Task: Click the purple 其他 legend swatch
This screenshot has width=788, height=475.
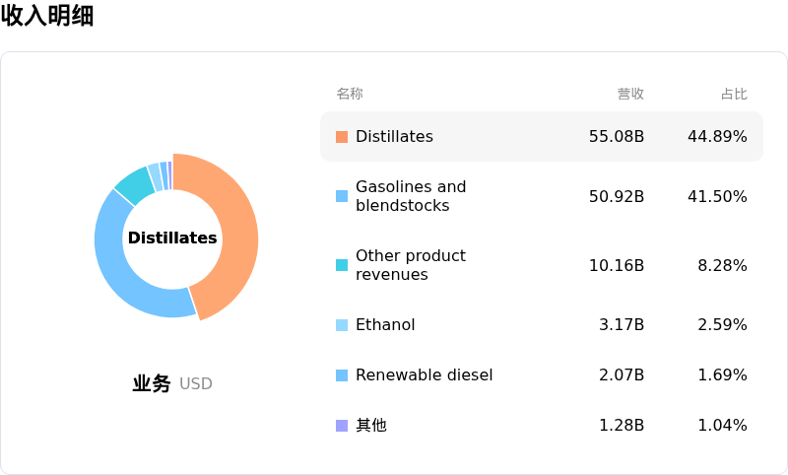Action: pos(342,426)
